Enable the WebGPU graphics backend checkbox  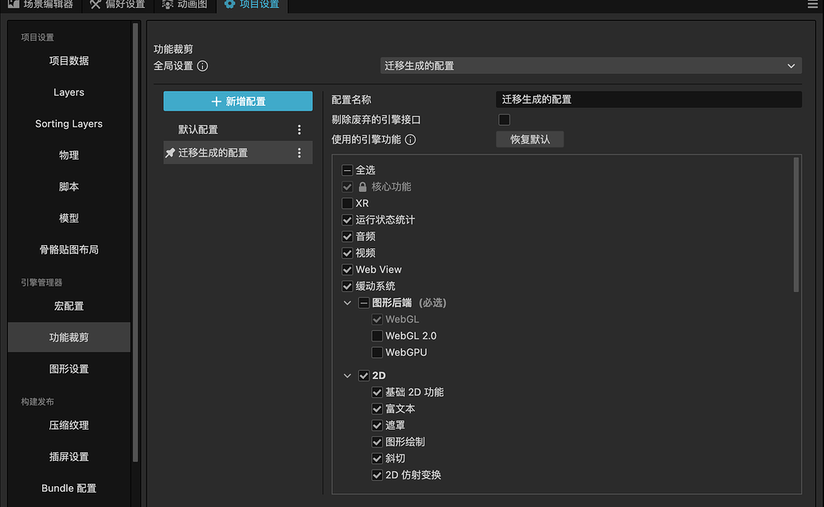click(377, 352)
